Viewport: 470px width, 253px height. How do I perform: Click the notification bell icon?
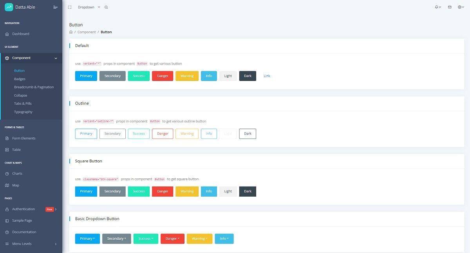(436, 7)
